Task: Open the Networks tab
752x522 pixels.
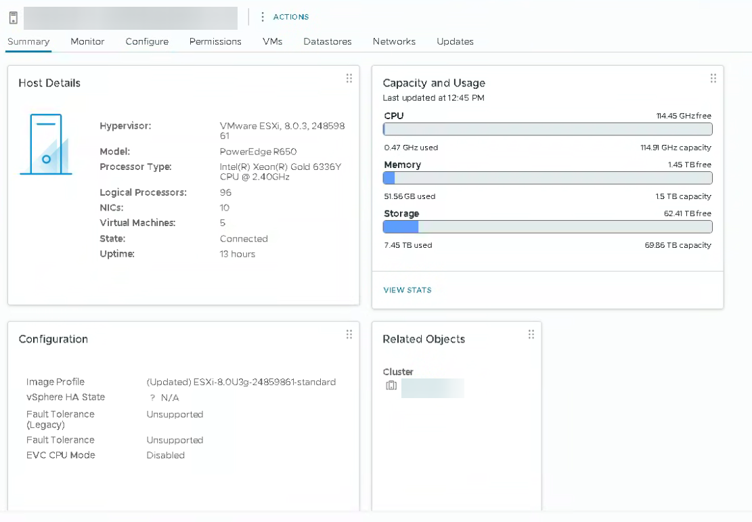Action: 394,41
